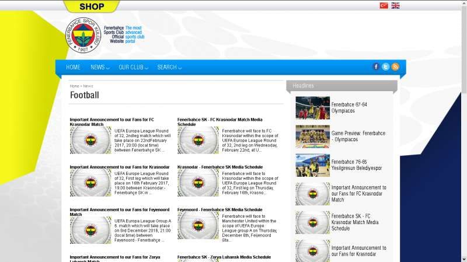Go to HOME in the navigation bar

(x=73, y=67)
